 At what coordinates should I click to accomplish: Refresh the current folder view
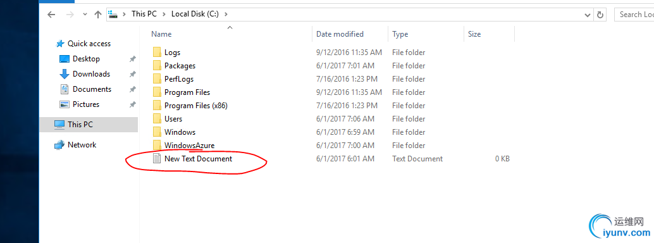tap(600, 15)
